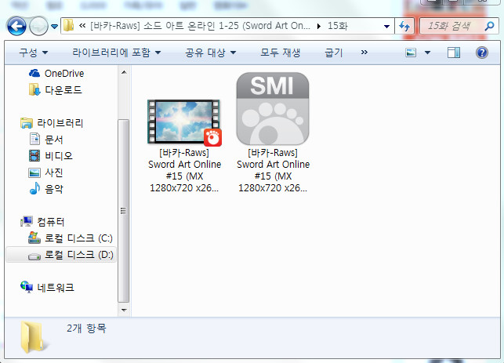Viewport: 504px width, 363px height.
Task: Click the 라이브러리 icon
Action: coord(27,123)
